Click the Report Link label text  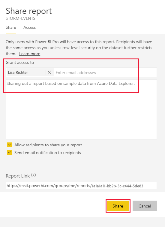coord(18,176)
